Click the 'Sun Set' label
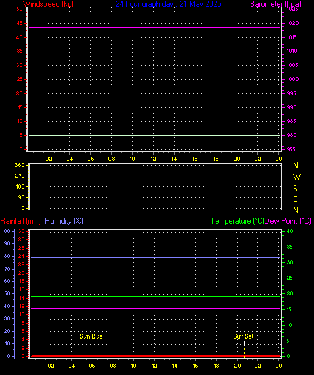This screenshot has height=375, width=314. point(243,336)
